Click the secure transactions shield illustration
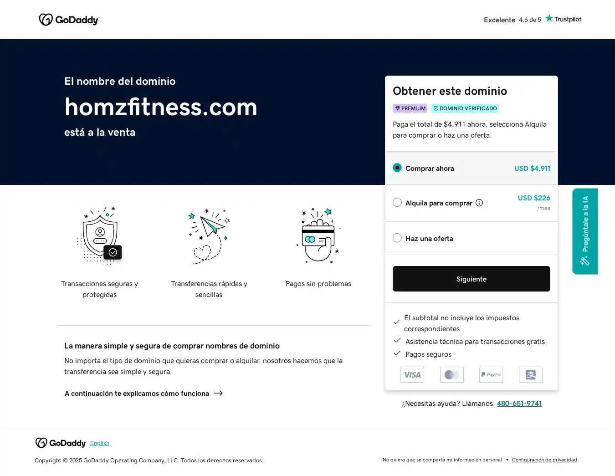Viewport: 615px width, 476px height. pos(100,235)
